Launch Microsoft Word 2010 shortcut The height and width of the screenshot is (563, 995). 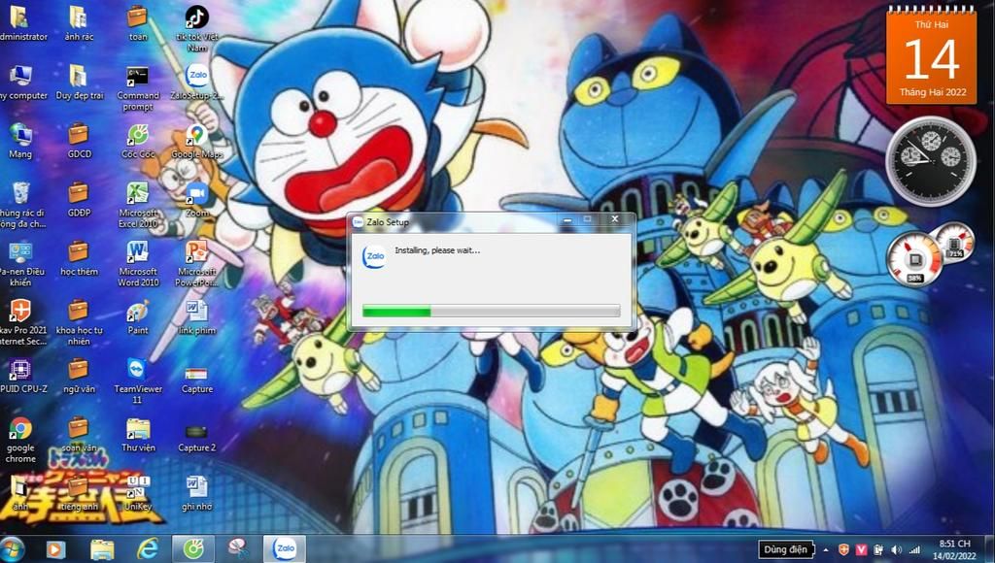click(x=138, y=263)
